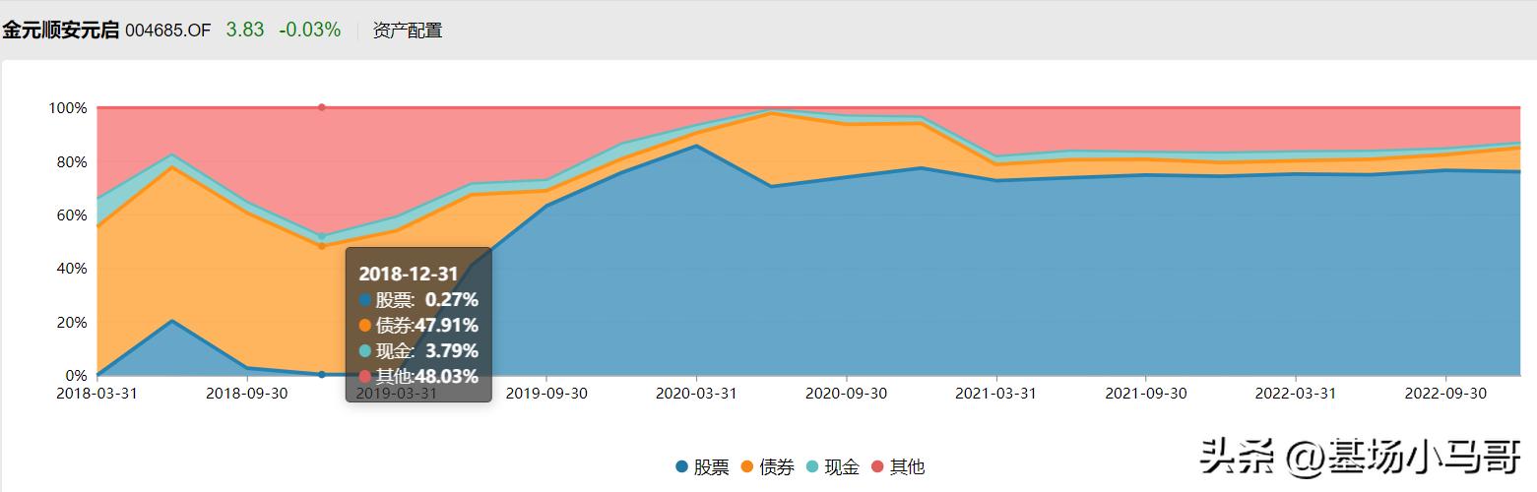Click the blue 股票 marker near 0%

point(322,374)
